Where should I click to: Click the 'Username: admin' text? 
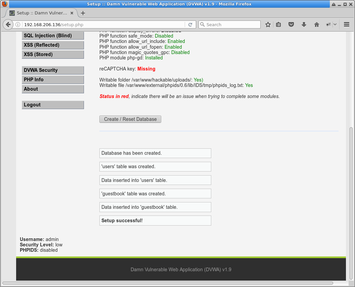(39, 239)
